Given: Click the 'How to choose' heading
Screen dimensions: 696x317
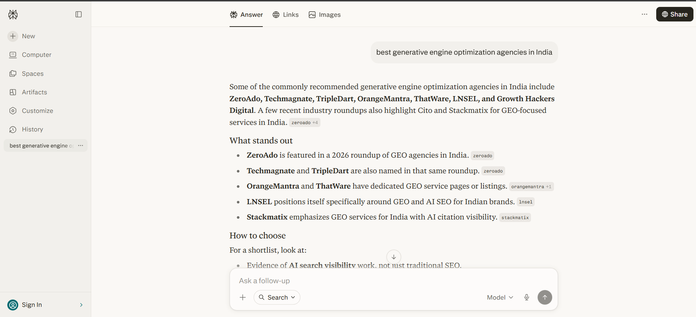Looking at the screenshot, I should [258, 235].
